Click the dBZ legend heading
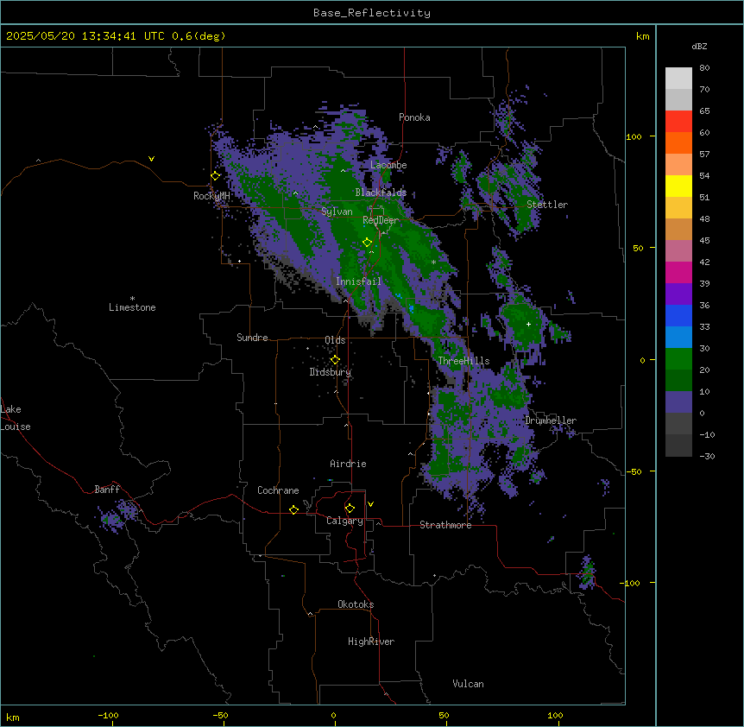The height and width of the screenshot is (727, 744). [699, 47]
